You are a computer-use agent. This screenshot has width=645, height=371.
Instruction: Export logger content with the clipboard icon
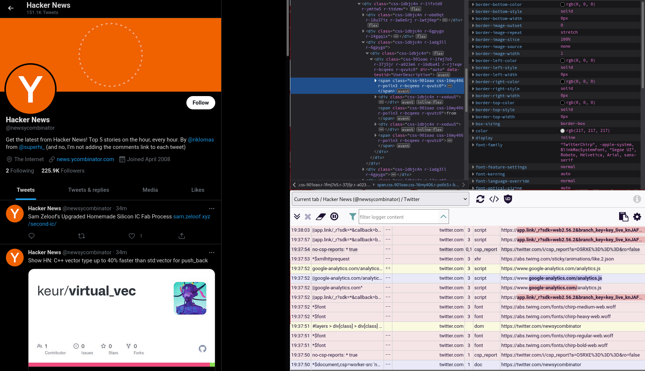[624, 217]
